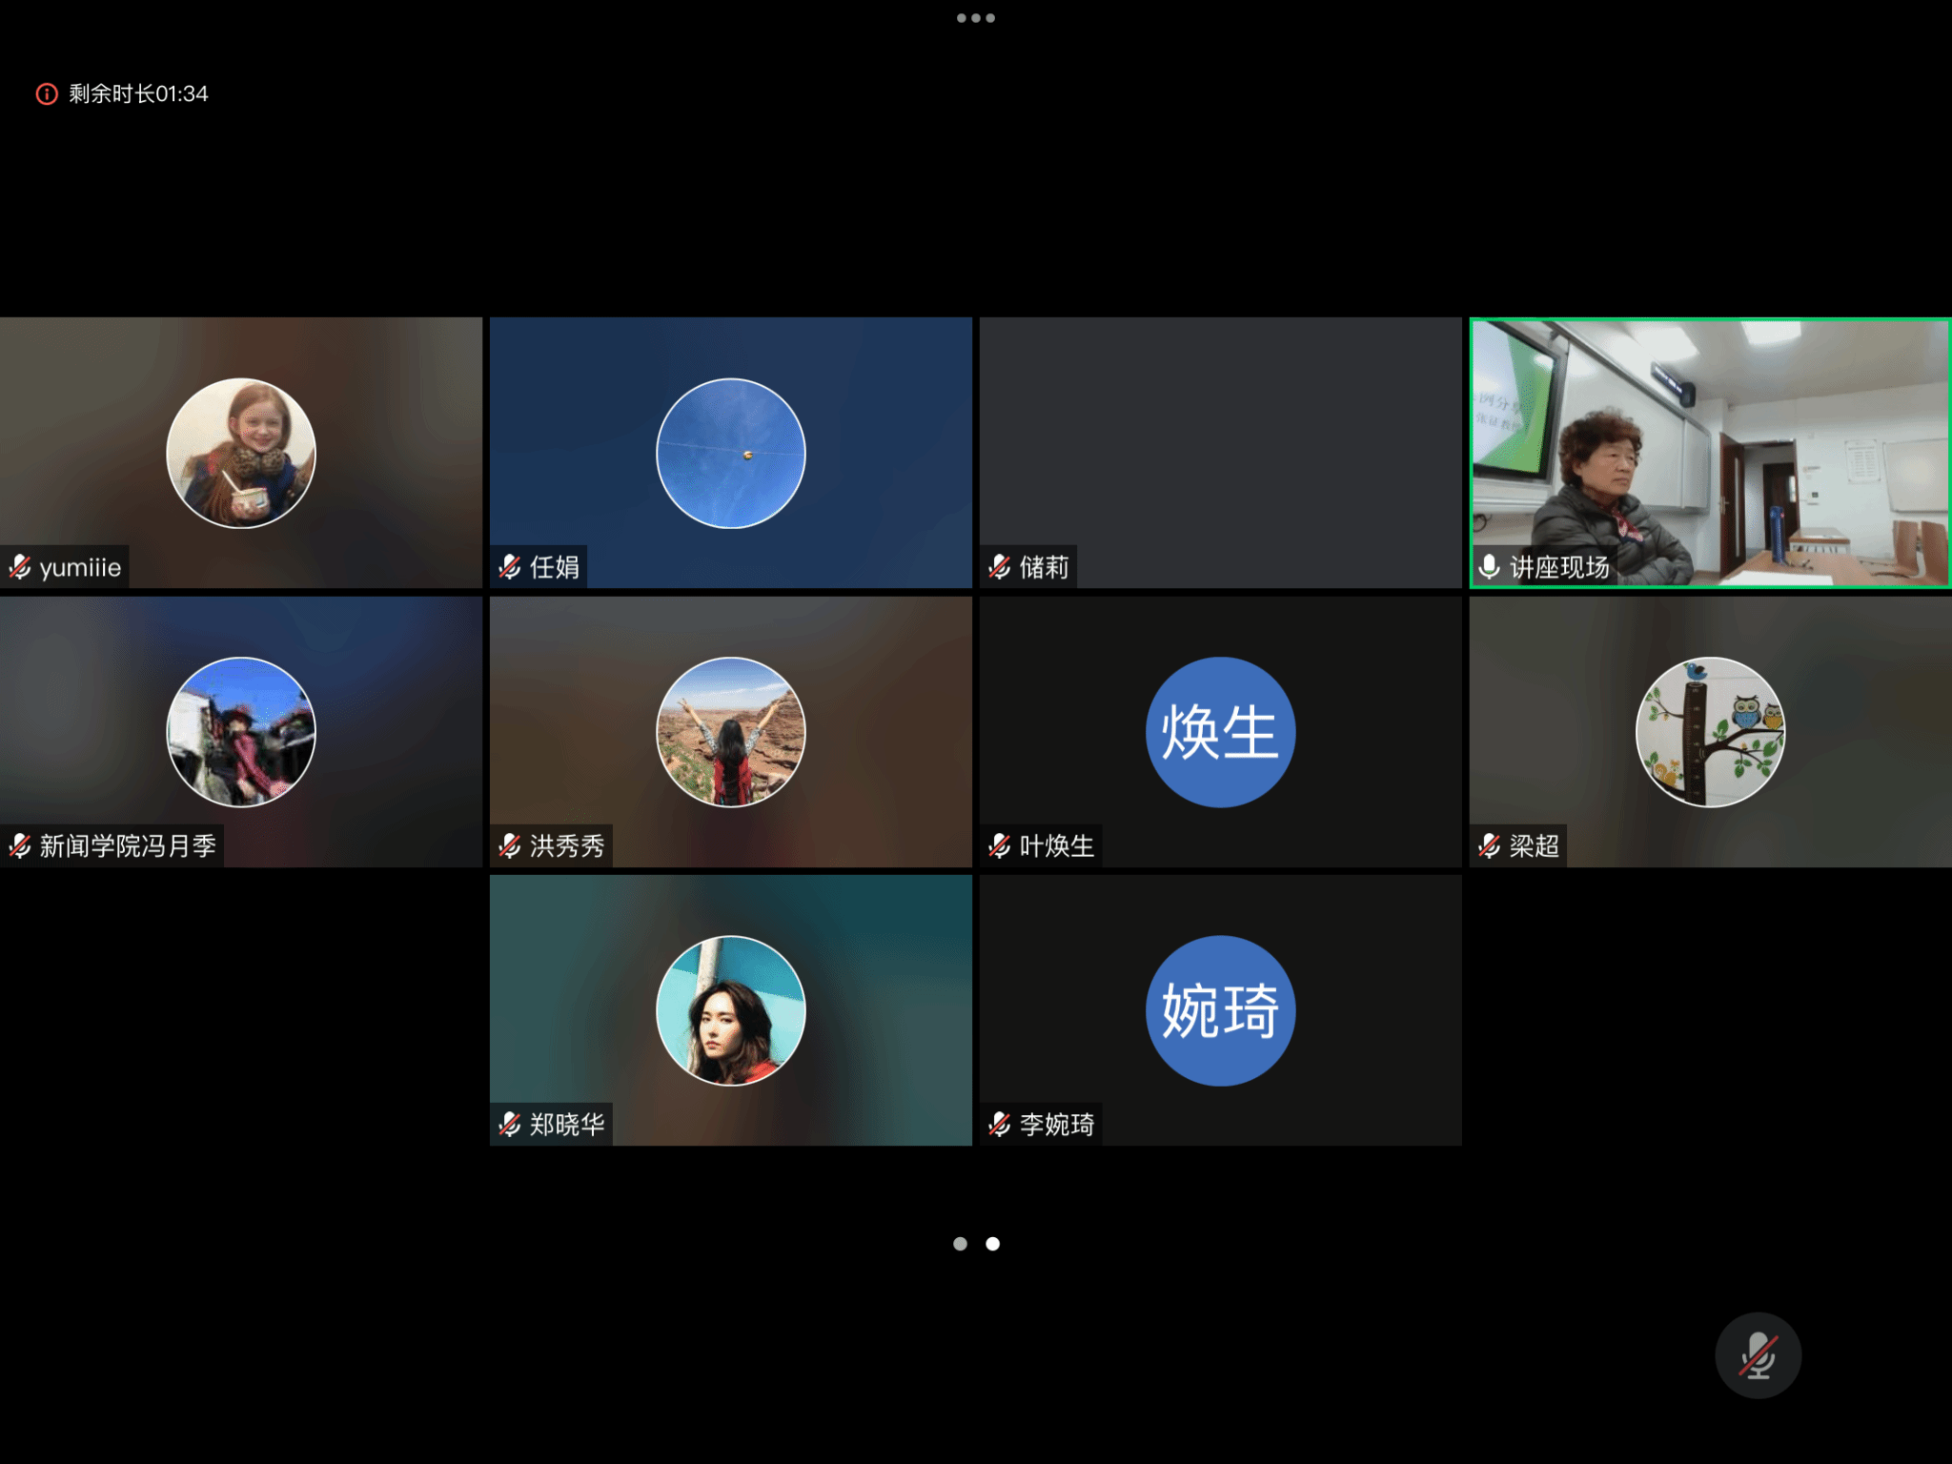1952x1464 pixels.
Task: Click 郑晓华's profile photo
Action: tap(730, 1010)
